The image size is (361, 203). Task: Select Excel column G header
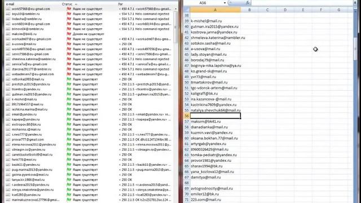338,10
